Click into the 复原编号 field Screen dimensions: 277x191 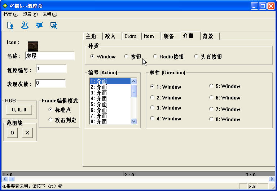pyautogui.click(x=51, y=69)
